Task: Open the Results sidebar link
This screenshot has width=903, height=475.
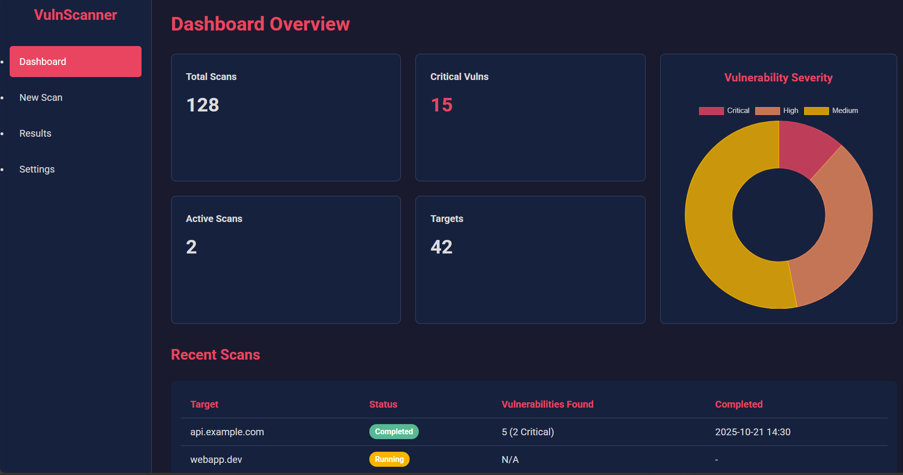Action: tap(35, 133)
